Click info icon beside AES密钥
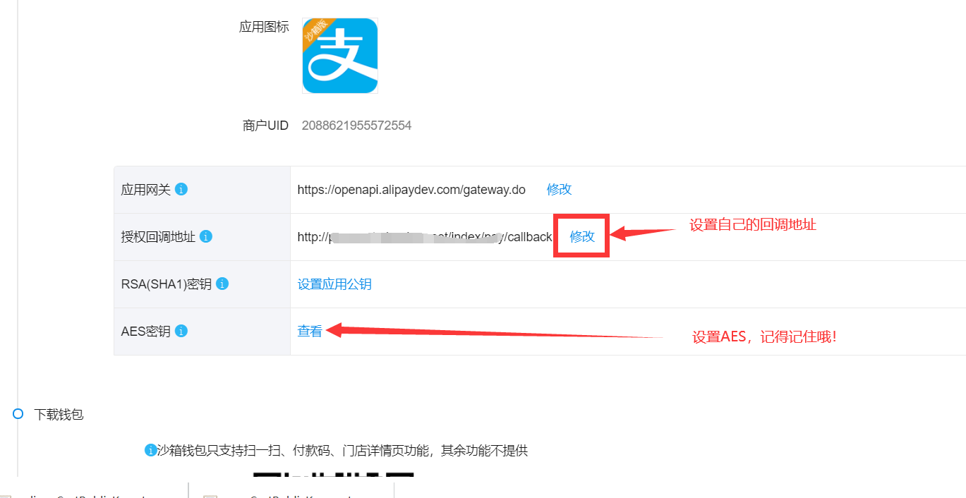This screenshot has width=966, height=498. pyautogui.click(x=181, y=331)
